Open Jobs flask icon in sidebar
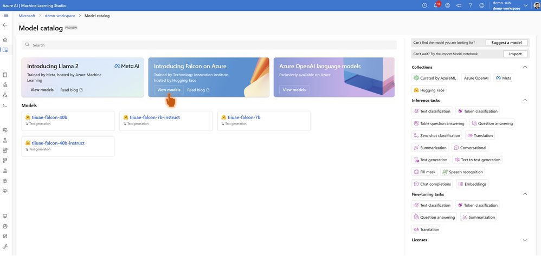Viewport: 541px width, 256px height. click(5, 140)
